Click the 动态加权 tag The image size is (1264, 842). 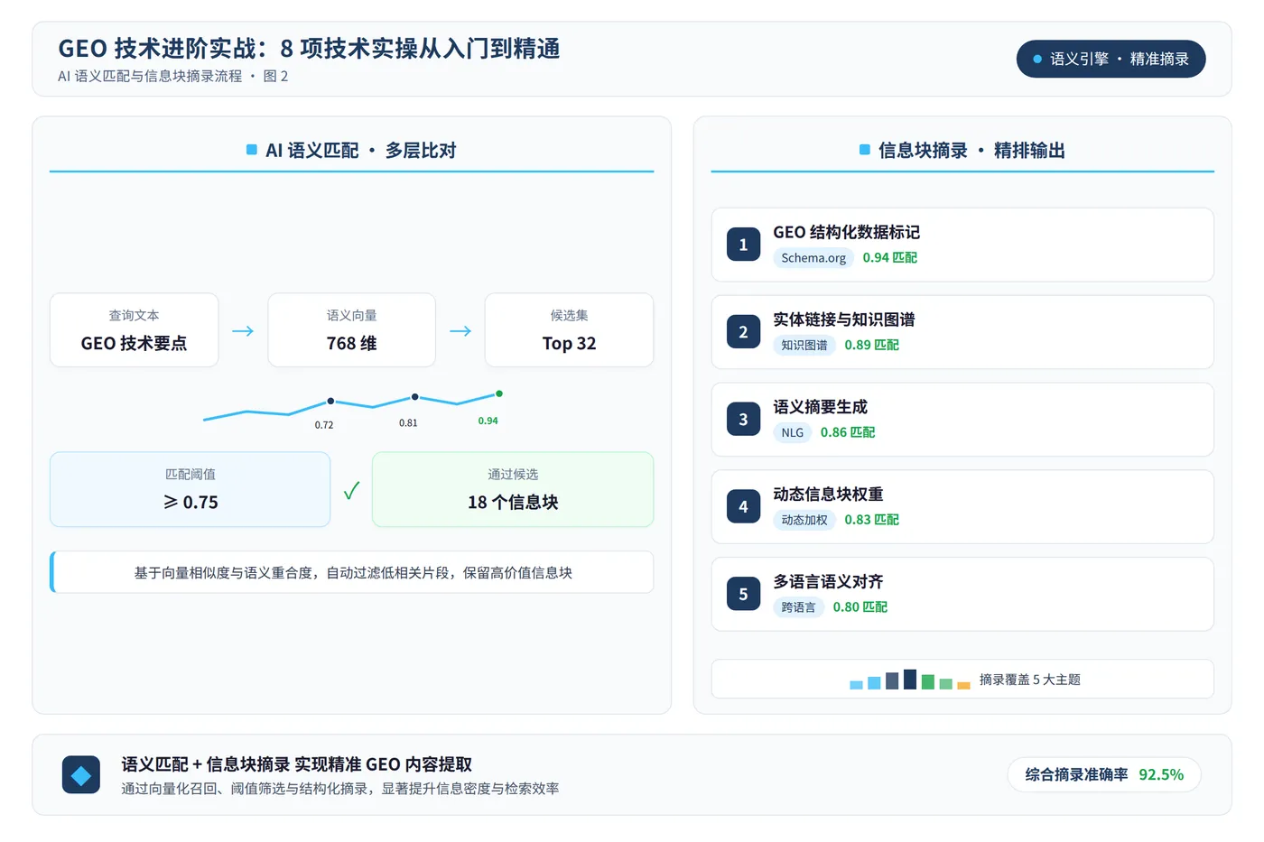(804, 520)
